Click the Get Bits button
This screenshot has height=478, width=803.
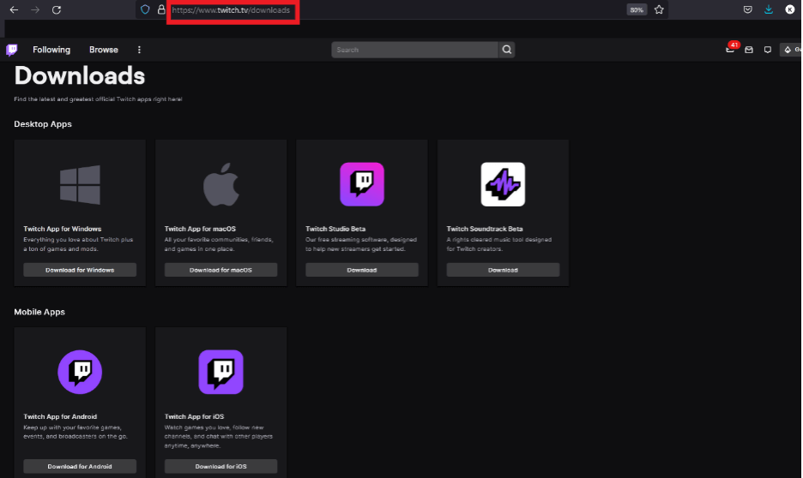pos(791,50)
